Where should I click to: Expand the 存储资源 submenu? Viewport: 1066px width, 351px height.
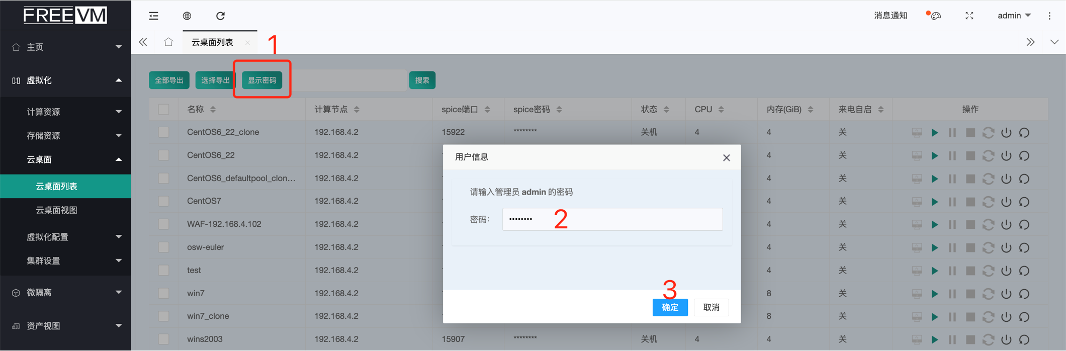tap(65, 135)
